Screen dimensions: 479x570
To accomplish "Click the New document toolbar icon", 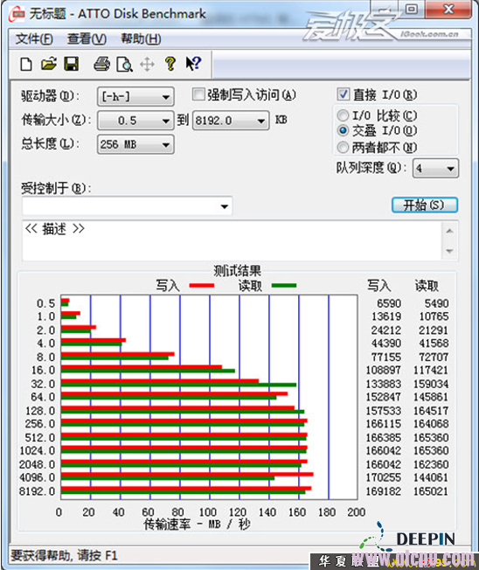I will point(26,65).
